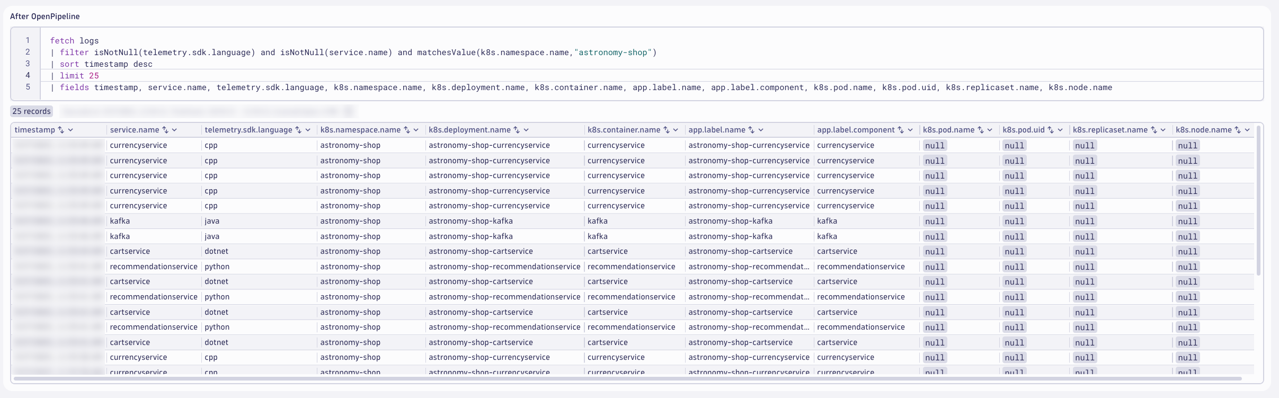Viewport: 1279px width, 398px height.
Task: Click the k8s.node.name sort icon
Action: coord(1238,130)
